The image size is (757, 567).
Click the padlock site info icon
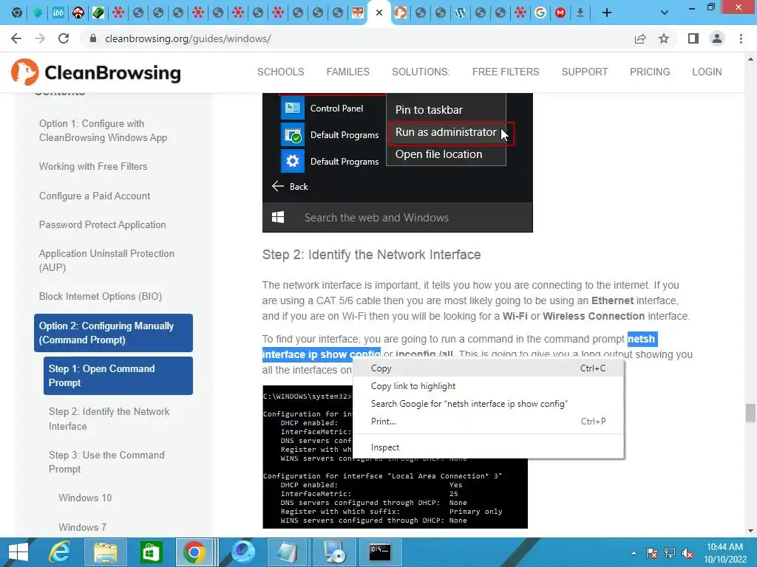click(93, 38)
